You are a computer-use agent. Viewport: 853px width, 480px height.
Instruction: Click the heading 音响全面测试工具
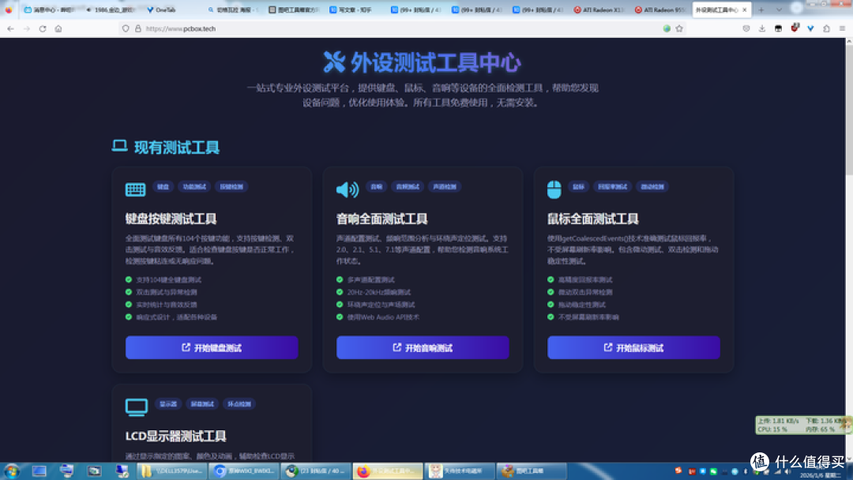tap(382, 219)
